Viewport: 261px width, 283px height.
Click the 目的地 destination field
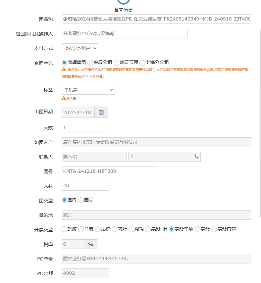click(156, 215)
